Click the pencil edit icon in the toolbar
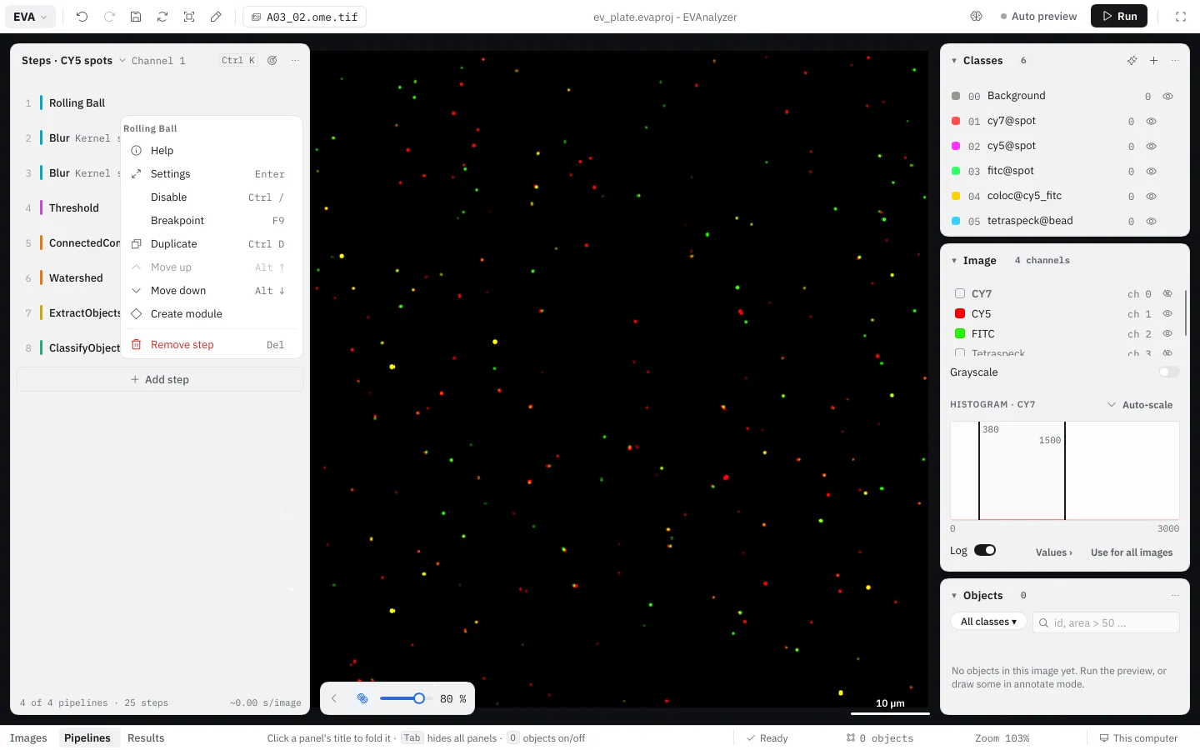 tap(216, 17)
